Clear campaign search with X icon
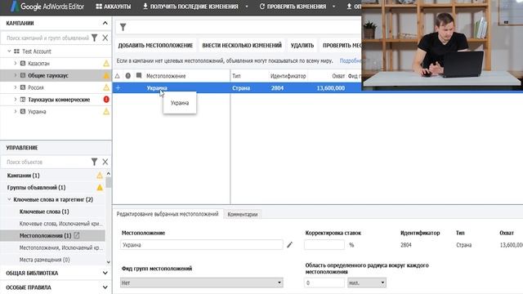 105,38
